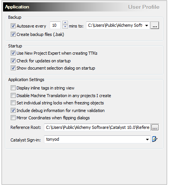
Task: Click the Catalyst Sign-in account icon
Action: pyautogui.click(x=155, y=139)
